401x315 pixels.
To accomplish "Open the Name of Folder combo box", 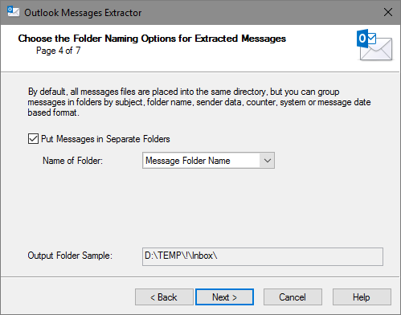I will [x=208, y=161].
